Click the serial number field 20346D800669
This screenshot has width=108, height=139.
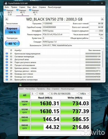click(56, 27)
